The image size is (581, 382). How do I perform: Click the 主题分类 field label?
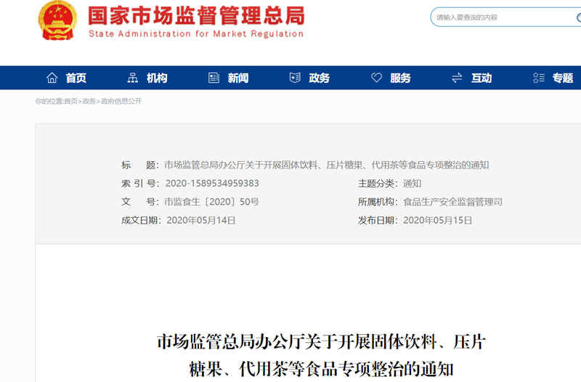[x=378, y=184]
